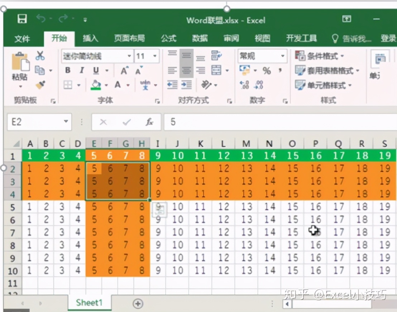Activate the Format Painter brush
Screen dimensions: 397x312
(x=39, y=84)
